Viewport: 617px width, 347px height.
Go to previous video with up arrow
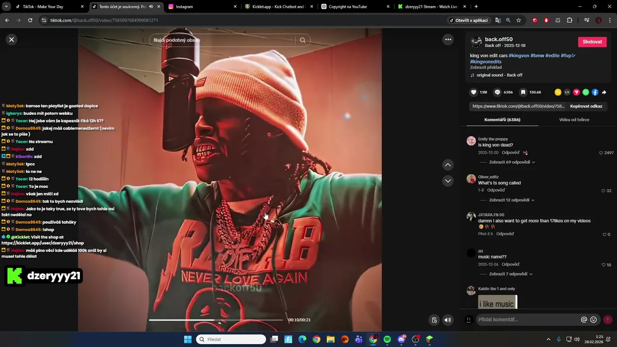[448, 165]
